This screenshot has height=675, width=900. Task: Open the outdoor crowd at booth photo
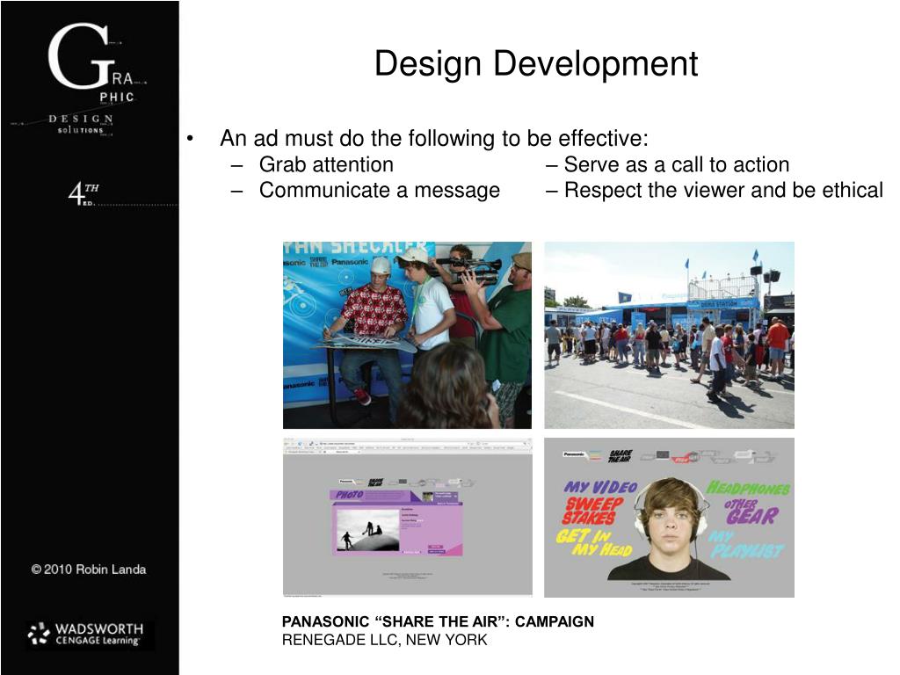point(669,335)
